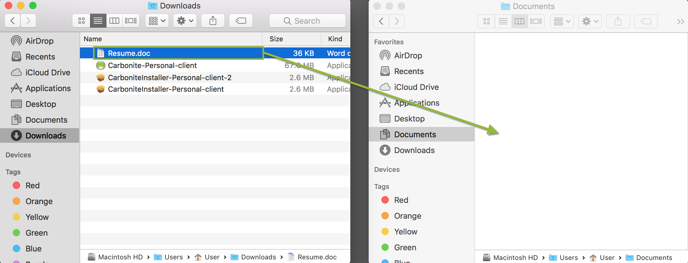Image resolution: width=688 pixels, height=263 pixels.
Task: Open Desktop in Documents window sidebar
Action: 422,118
